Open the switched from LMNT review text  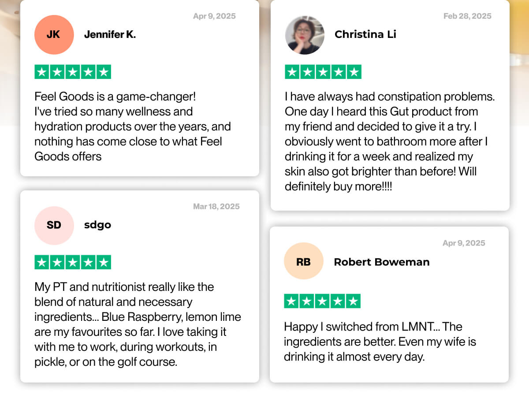pos(380,342)
